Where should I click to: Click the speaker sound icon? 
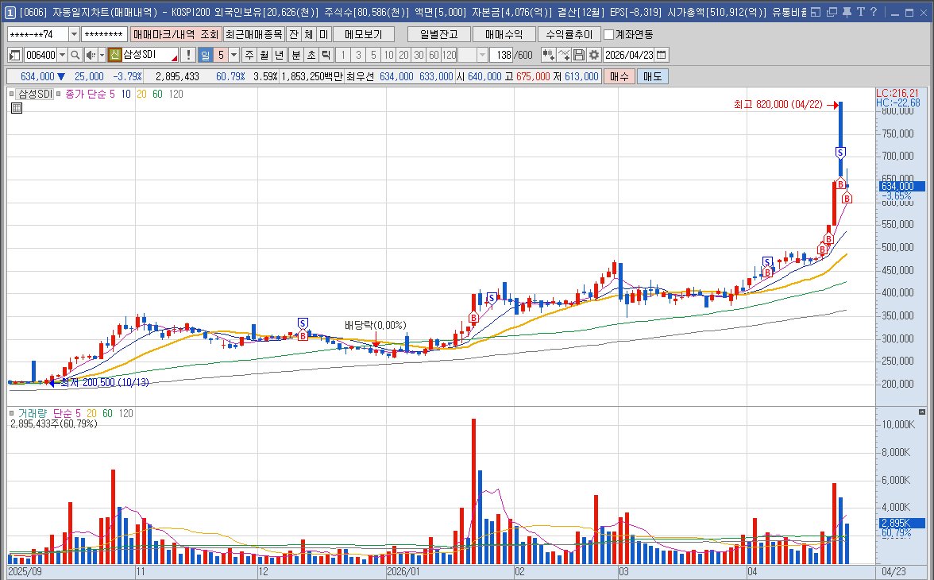coord(91,55)
